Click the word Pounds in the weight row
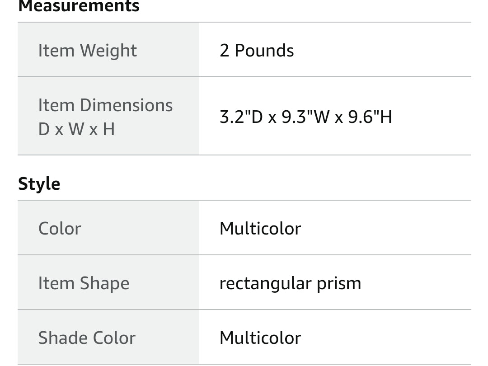The width and height of the screenshot is (488, 366). tap(264, 50)
